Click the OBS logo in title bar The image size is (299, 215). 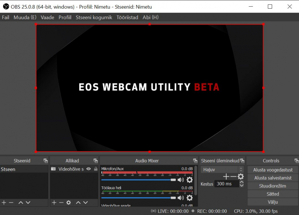tap(6, 7)
